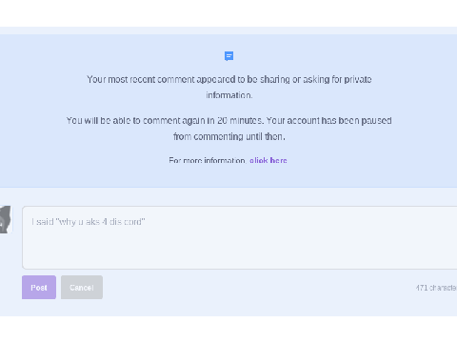Click the characters remaining counter
This screenshot has width=457, height=343.
tap(436, 288)
